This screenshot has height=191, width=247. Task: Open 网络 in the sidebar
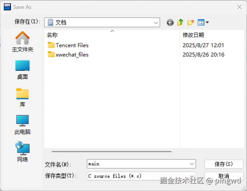(x=22, y=152)
